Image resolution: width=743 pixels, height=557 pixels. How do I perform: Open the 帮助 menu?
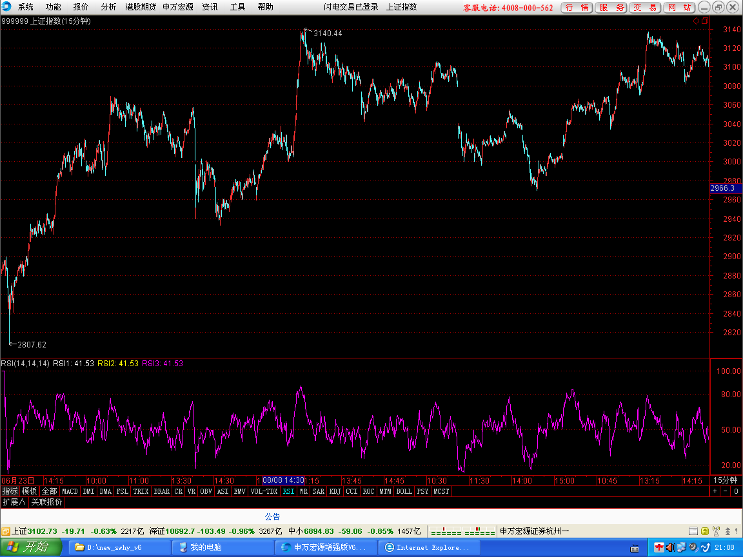click(x=265, y=7)
